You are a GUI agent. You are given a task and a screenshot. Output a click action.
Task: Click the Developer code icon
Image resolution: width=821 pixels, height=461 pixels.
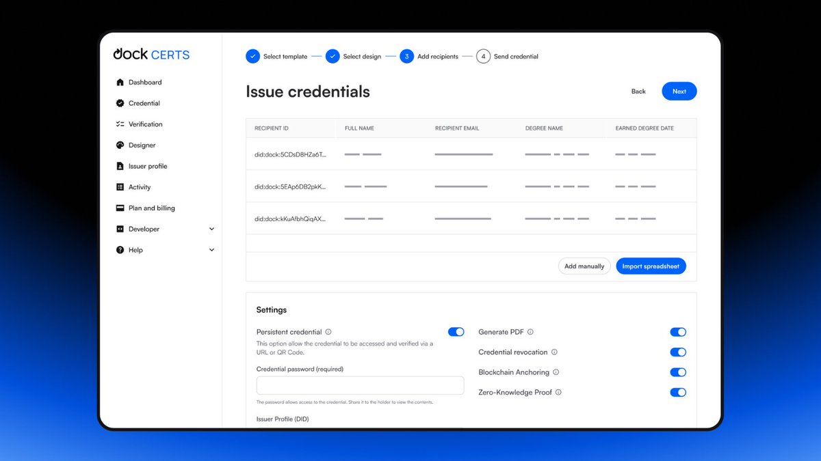click(x=120, y=229)
